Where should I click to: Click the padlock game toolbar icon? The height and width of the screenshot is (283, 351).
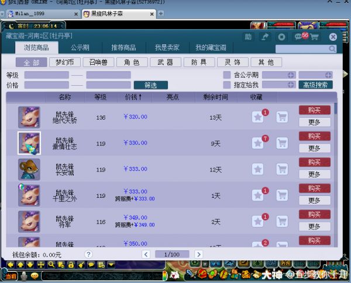(71, 265)
